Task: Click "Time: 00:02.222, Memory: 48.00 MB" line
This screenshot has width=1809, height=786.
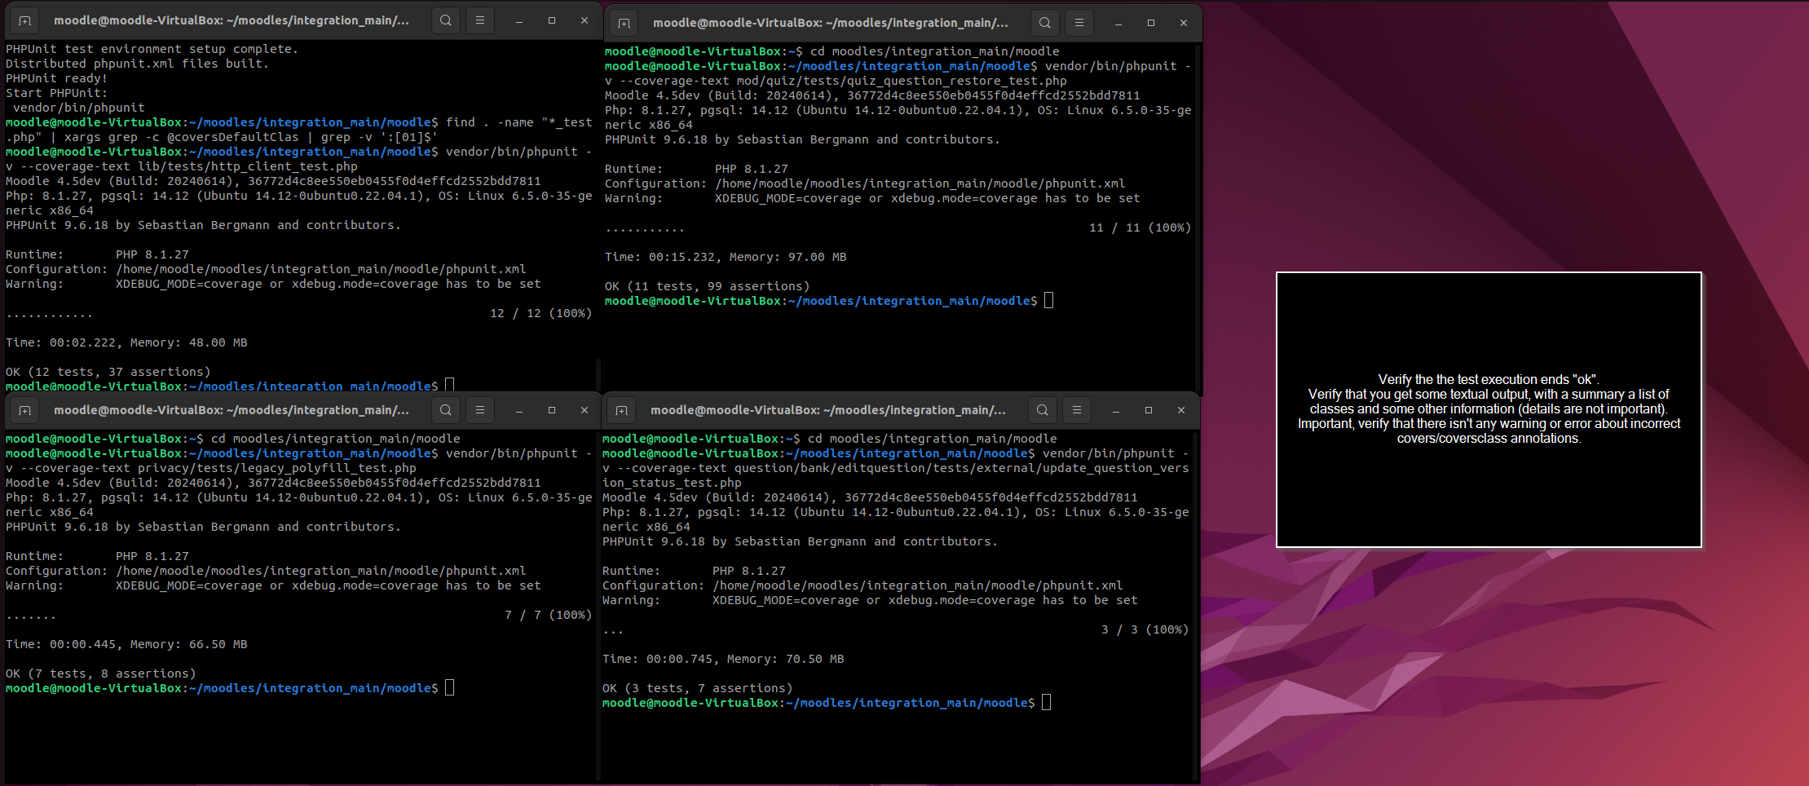Action: coord(126,343)
